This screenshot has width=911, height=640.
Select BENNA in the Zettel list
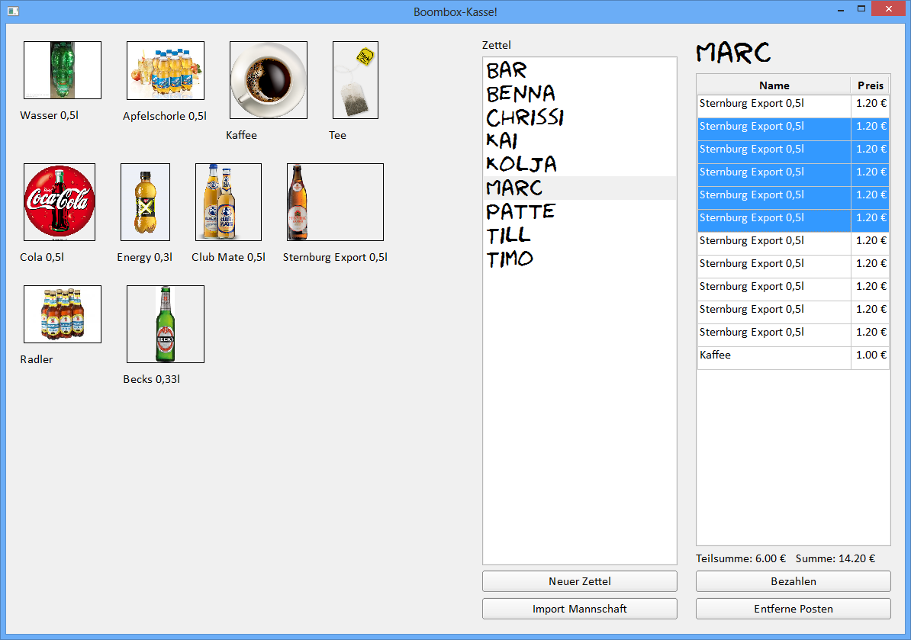pyautogui.click(x=579, y=94)
